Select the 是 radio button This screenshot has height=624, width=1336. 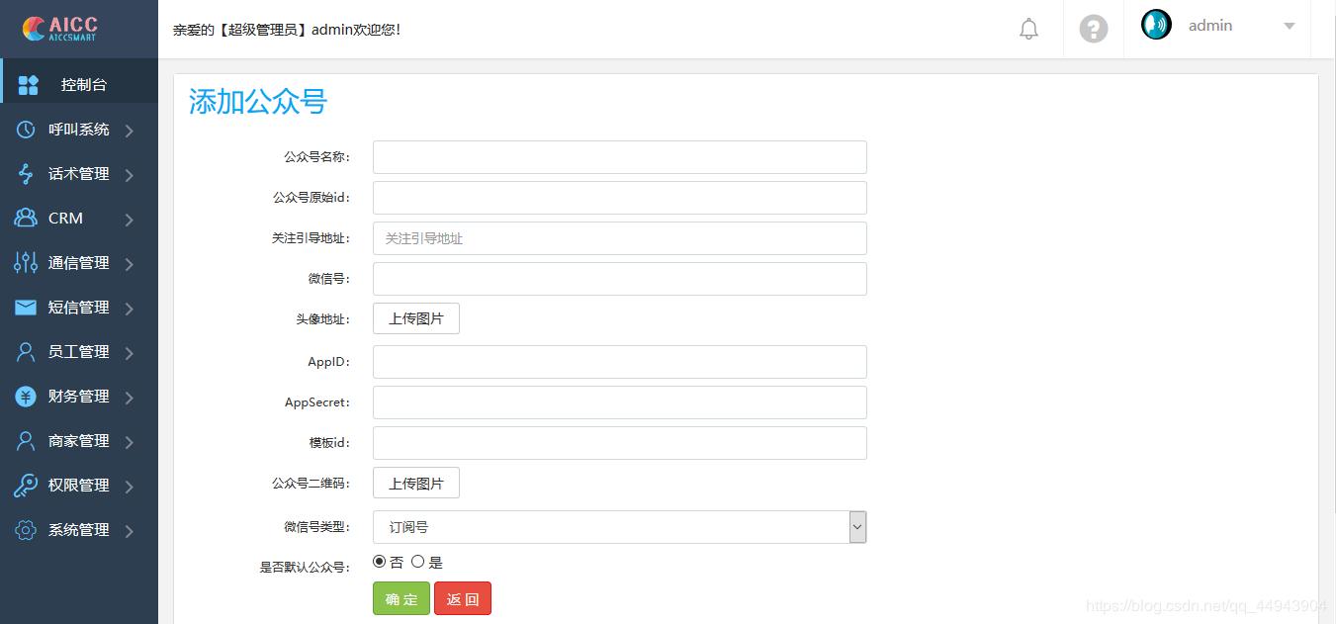tap(417, 562)
